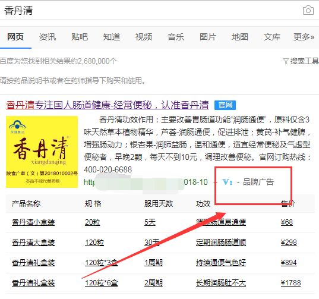Click the 持续通便气色好 effect link
The width and height of the screenshot is (319, 299).
click(x=221, y=262)
